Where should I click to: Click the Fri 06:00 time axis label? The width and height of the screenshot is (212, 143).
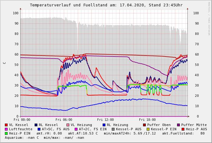[64, 120]
